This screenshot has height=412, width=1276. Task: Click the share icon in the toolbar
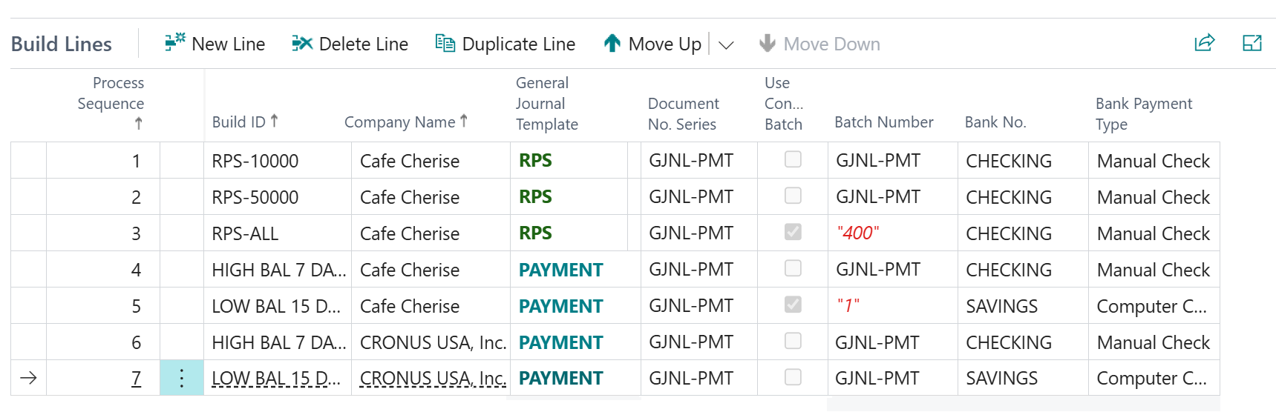[1204, 43]
